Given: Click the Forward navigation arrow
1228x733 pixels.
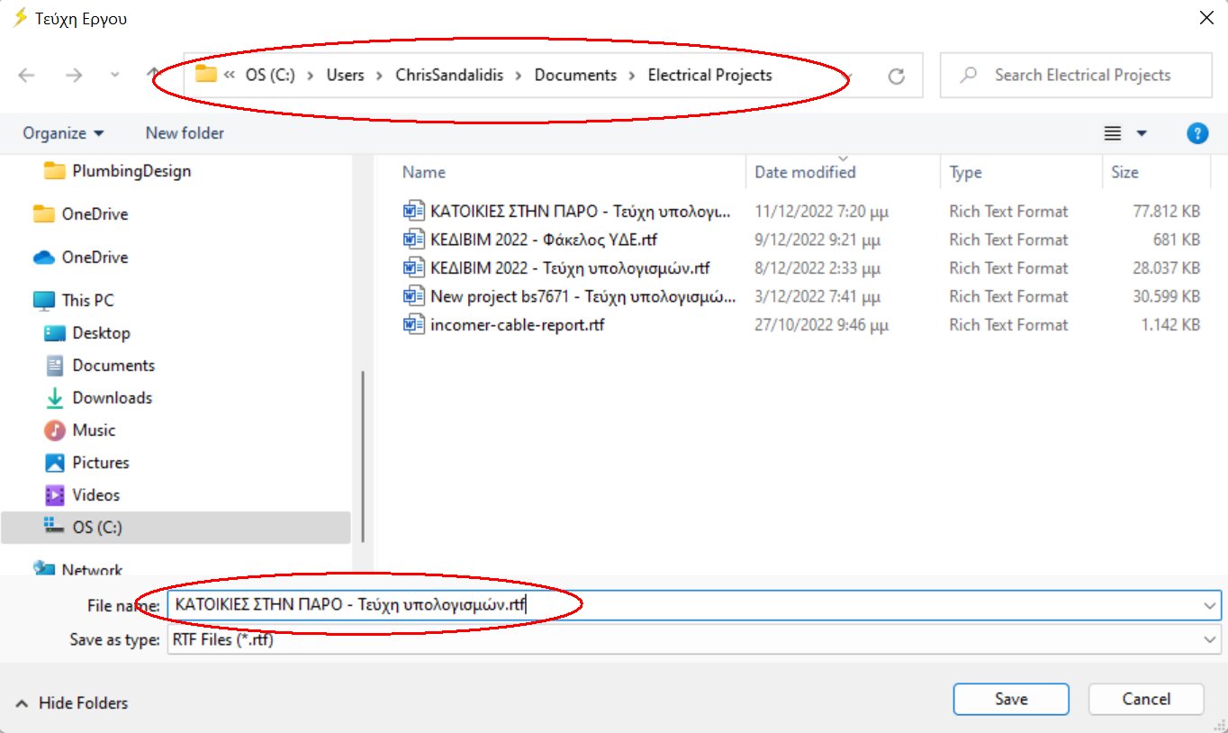Looking at the screenshot, I should pos(74,76).
